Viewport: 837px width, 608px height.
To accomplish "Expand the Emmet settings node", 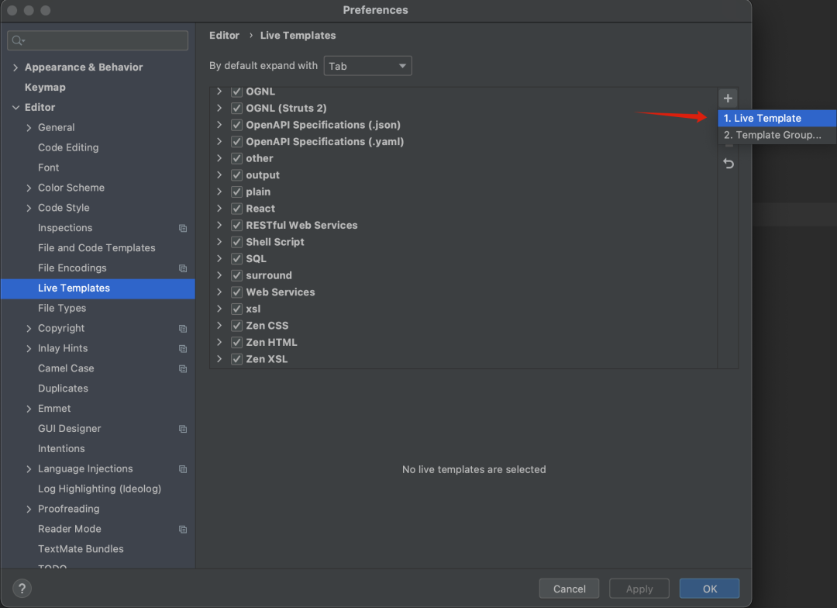I will (x=29, y=409).
